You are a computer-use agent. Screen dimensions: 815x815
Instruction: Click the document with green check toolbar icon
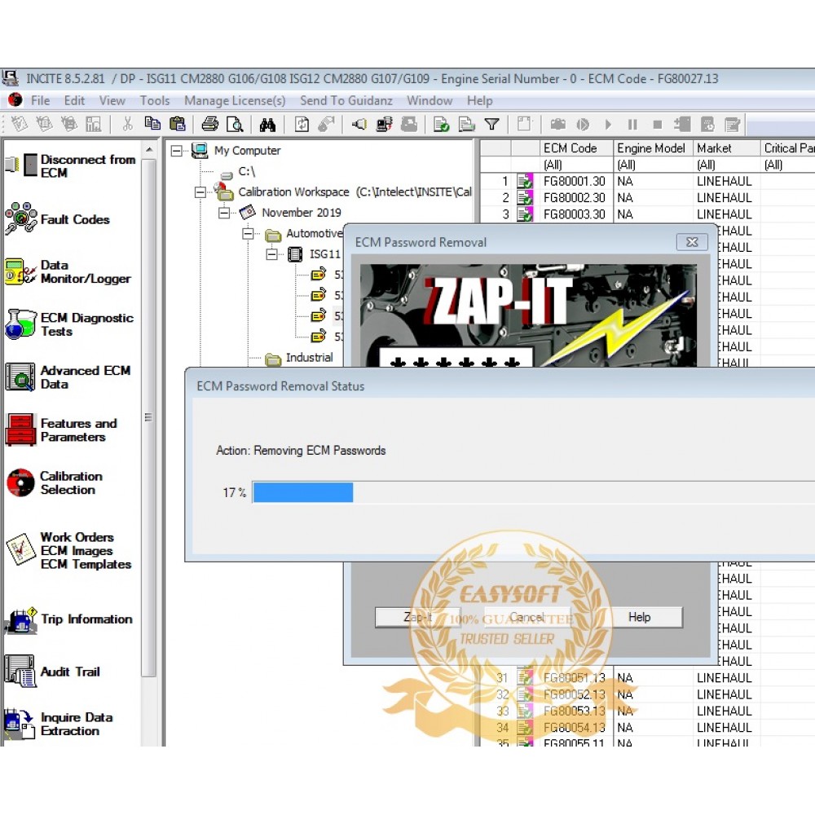click(441, 124)
